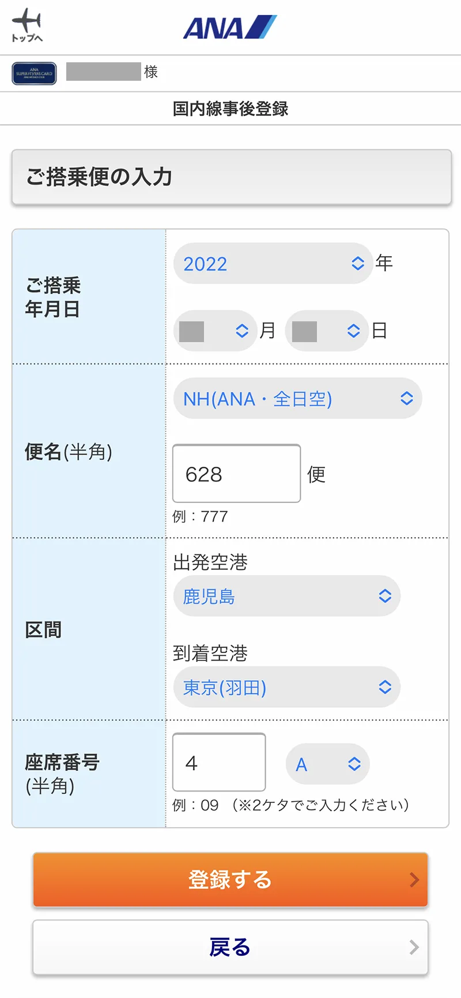Change arrival airport from 東京(羽田)
This screenshot has width=461, height=998.
(x=286, y=687)
